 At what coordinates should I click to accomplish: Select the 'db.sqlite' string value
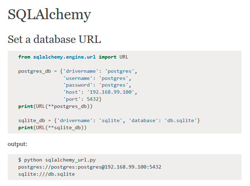point(181,120)
